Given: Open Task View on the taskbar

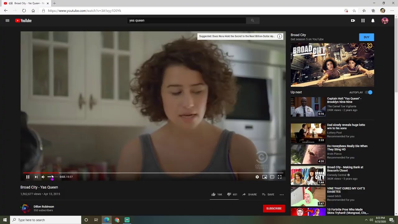Looking at the screenshot, I should click(x=96, y=220).
